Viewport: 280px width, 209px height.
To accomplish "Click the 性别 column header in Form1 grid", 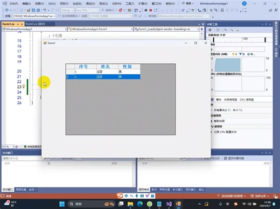I will (x=129, y=67).
